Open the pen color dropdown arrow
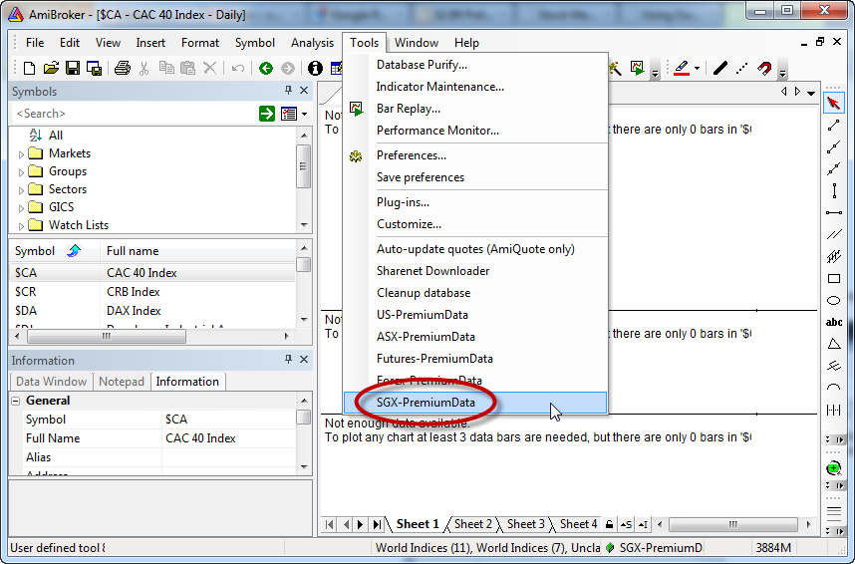This screenshot has width=855, height=564. pos(697,68)
